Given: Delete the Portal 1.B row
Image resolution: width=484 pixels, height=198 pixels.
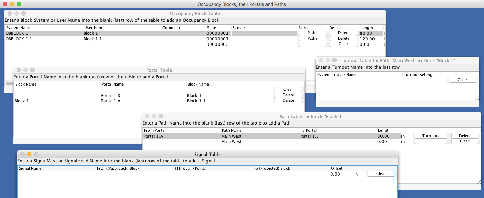Looking at the screenshot, I should [x=288, y=95].
